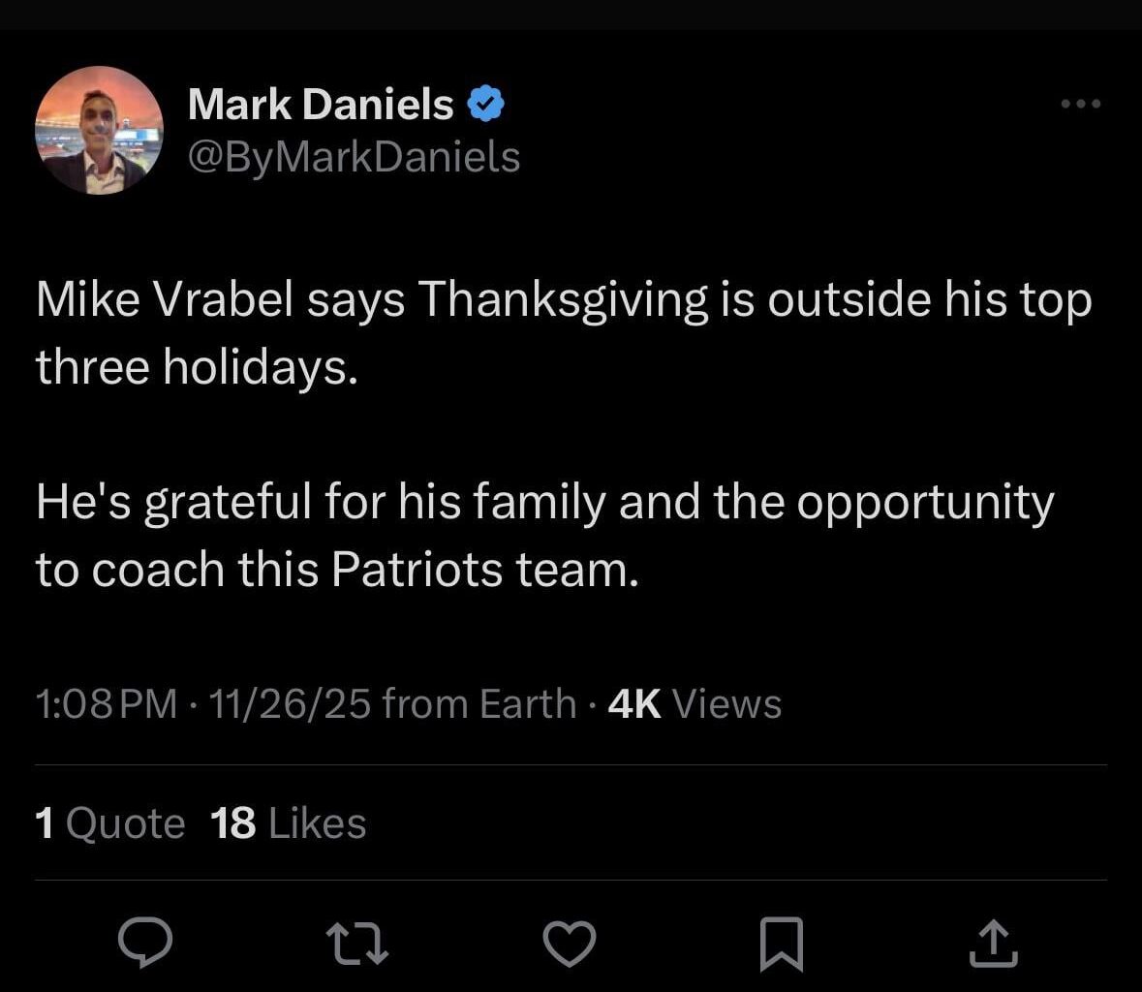
Task: Open the reply composer via the speech bubble icon
Action: click(x=145, y=939)
